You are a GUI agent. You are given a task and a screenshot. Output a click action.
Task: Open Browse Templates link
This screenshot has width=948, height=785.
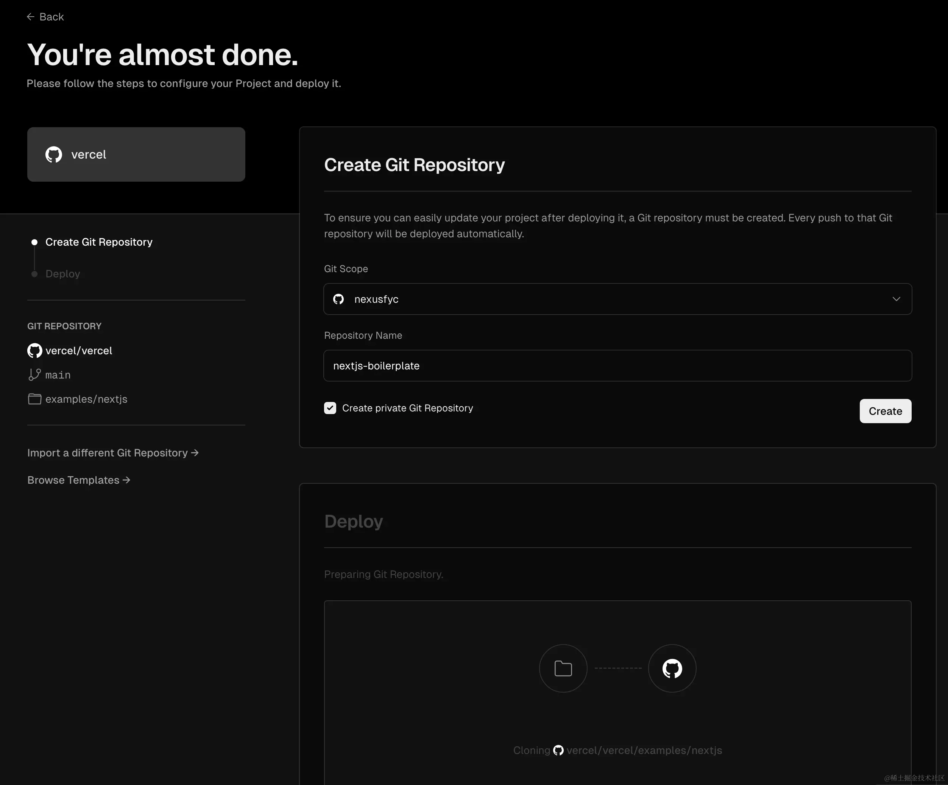pyautogui.click(x=78, y=480)
